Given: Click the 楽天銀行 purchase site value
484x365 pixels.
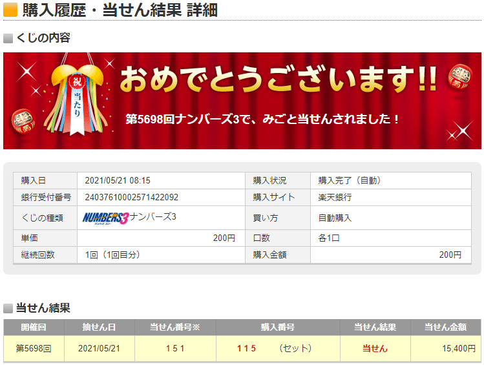Looking at the screenshot, I should pyautogui.click(x=335, y=198).
